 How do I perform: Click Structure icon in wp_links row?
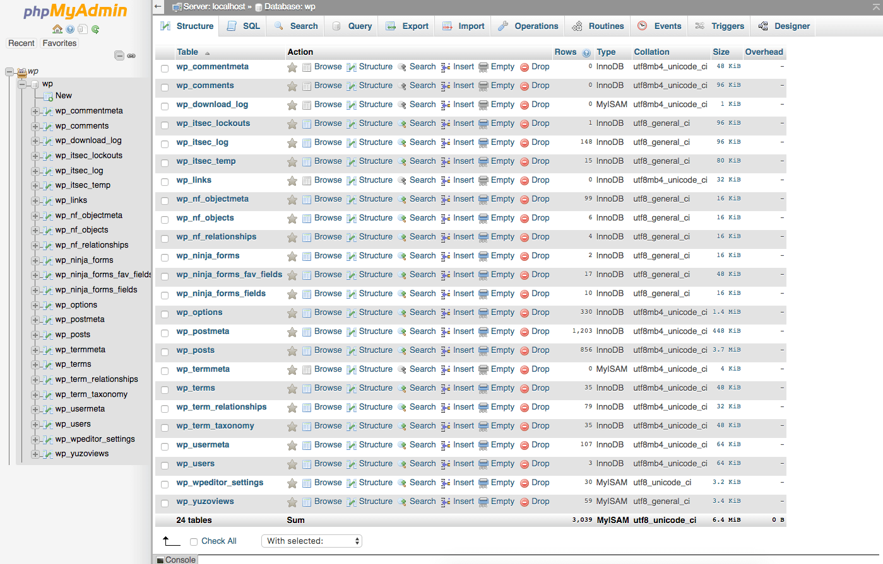coord(352,181)
